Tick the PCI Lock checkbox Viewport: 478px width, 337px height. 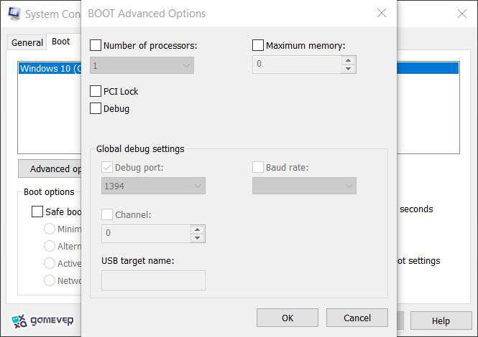click(x=96, y=91)
